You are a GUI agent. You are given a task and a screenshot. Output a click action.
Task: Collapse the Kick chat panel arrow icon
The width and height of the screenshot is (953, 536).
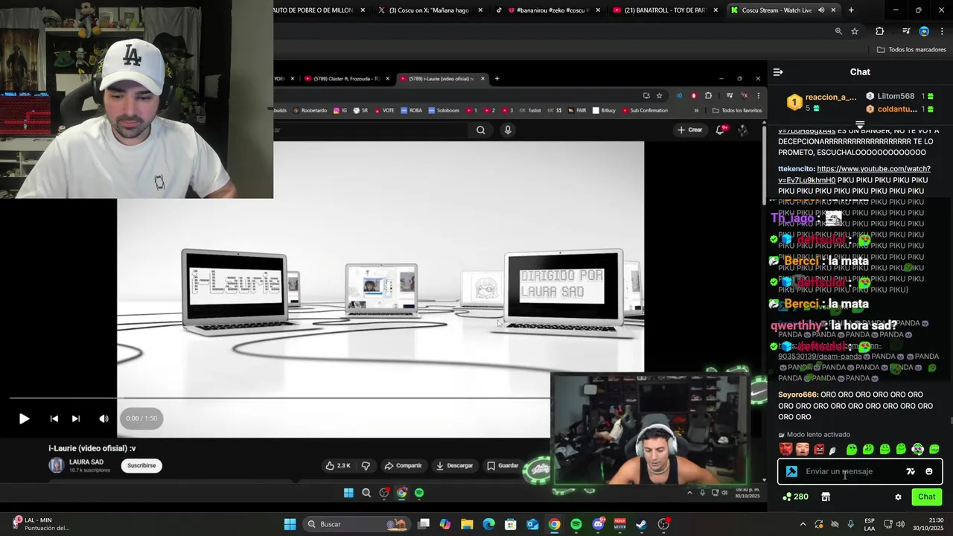(x=778, y=72)
